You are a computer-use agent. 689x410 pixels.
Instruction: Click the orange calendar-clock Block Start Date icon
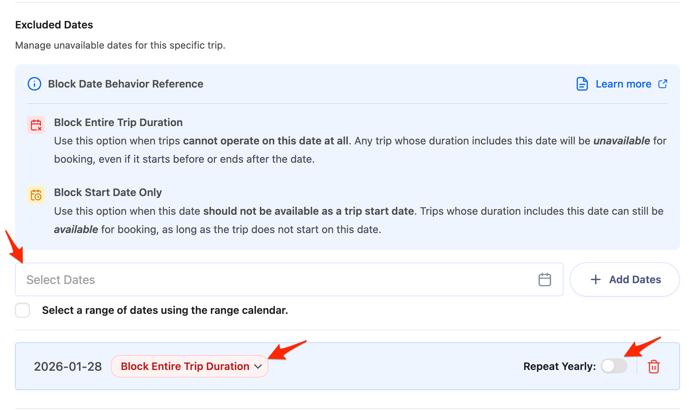point(36,195)
